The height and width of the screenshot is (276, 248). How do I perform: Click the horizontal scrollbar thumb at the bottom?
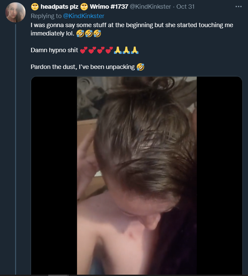pos(58,275)
